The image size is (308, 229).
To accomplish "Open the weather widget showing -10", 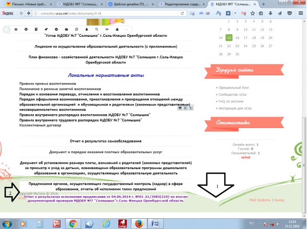I will click(204, 13).
